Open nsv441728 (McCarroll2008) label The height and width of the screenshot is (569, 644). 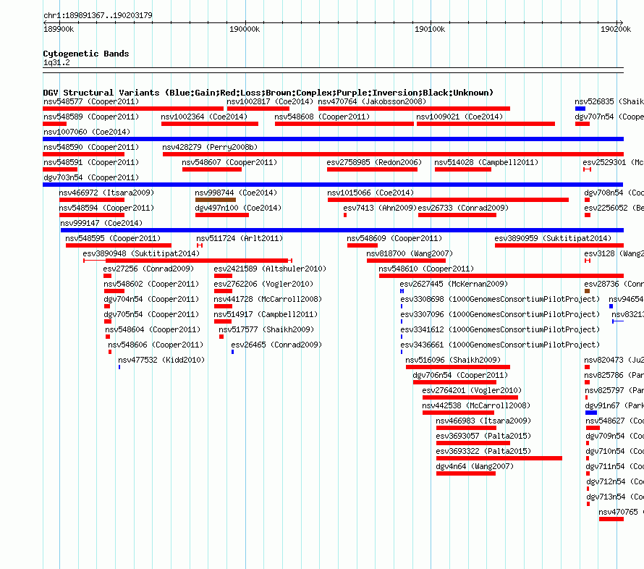268,299
